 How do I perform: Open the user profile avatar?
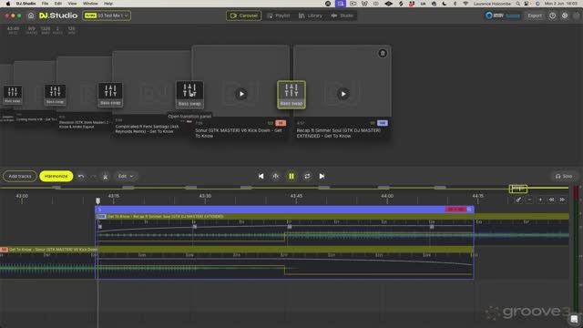coord(577,15)
